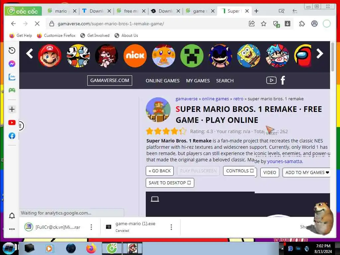Open the SEARCH menu item
Image resolution: width=340 pixels, height=255 pixels.
[x=225, y=81]
